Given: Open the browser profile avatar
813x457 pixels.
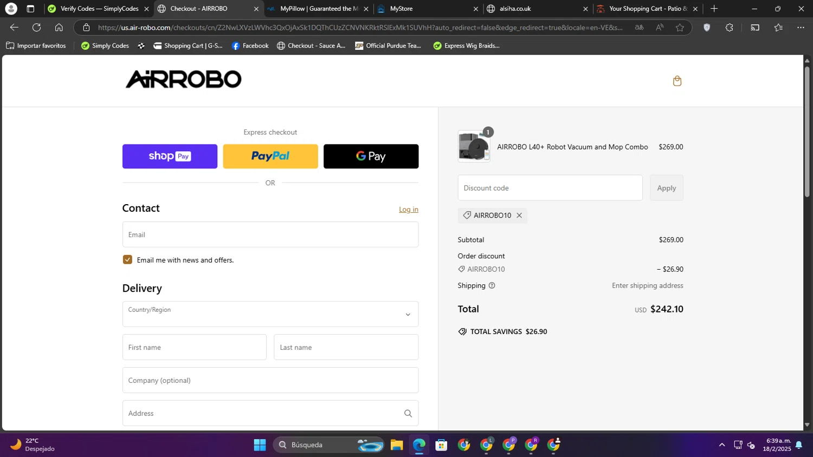Looking at the screenshot, I should click(11, 9).
